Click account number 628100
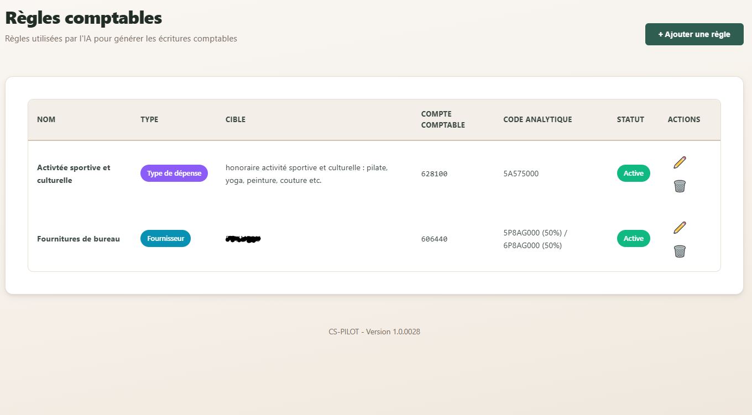 tap(434, 174)
